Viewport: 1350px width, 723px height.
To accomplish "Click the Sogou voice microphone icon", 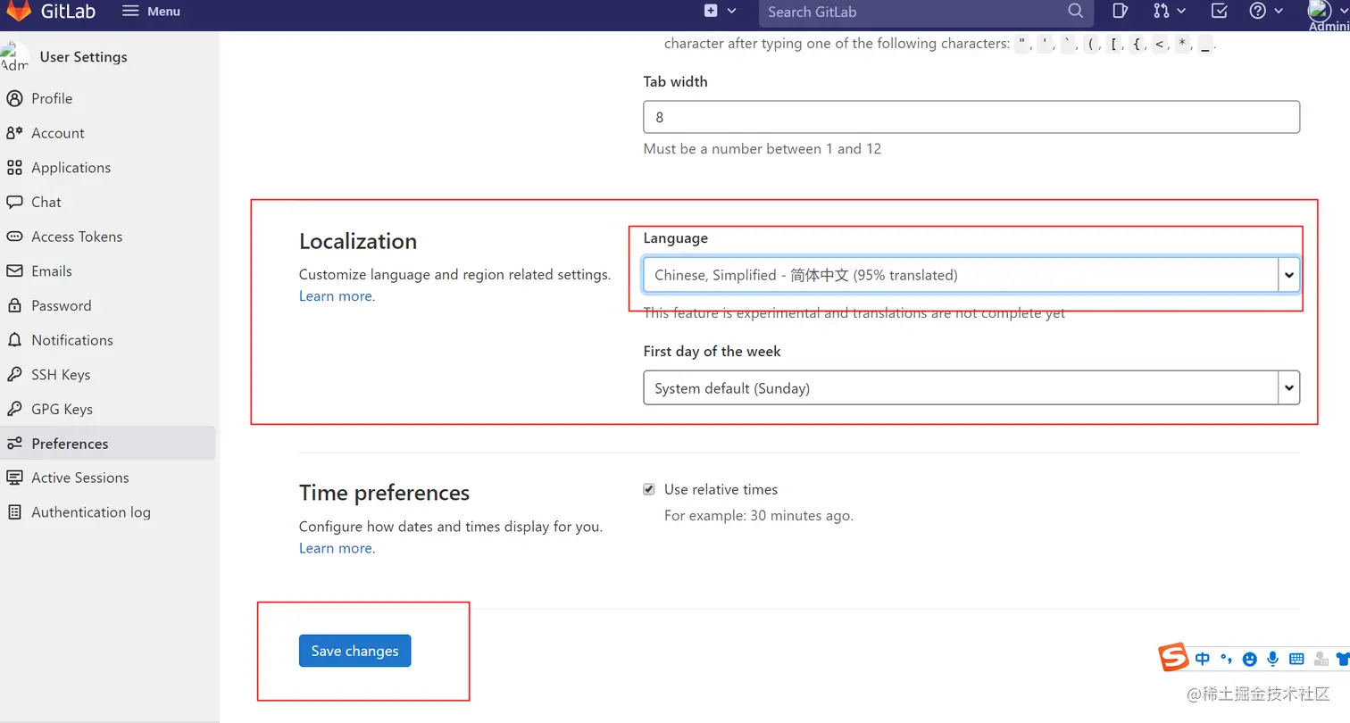I will (1272, 659).
